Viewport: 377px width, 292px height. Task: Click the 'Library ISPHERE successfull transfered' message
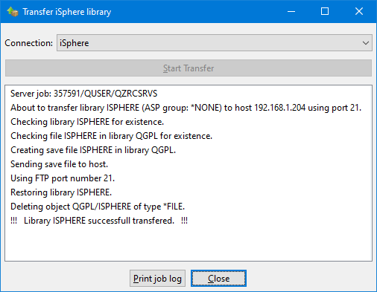click(x=99, y=221)
